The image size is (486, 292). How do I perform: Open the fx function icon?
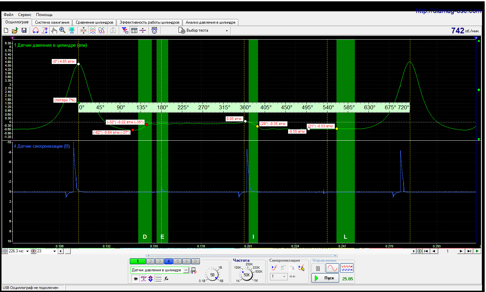pyautogui.click(x=166, y=279)
